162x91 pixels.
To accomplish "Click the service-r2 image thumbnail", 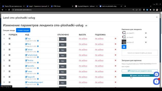I will (124, 42).
